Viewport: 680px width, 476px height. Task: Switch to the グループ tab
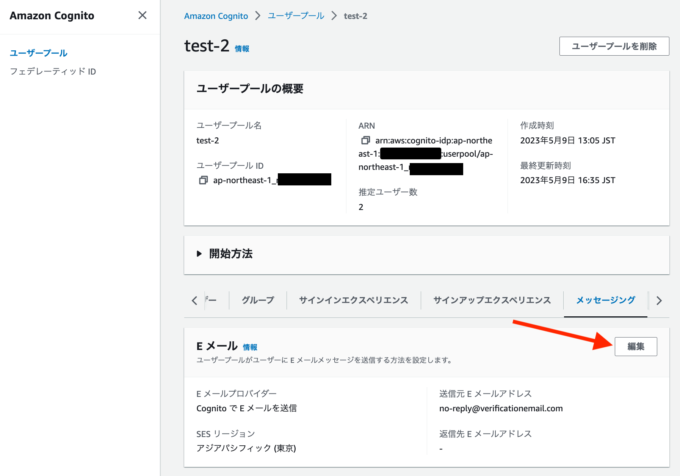[x=257, y=300]
